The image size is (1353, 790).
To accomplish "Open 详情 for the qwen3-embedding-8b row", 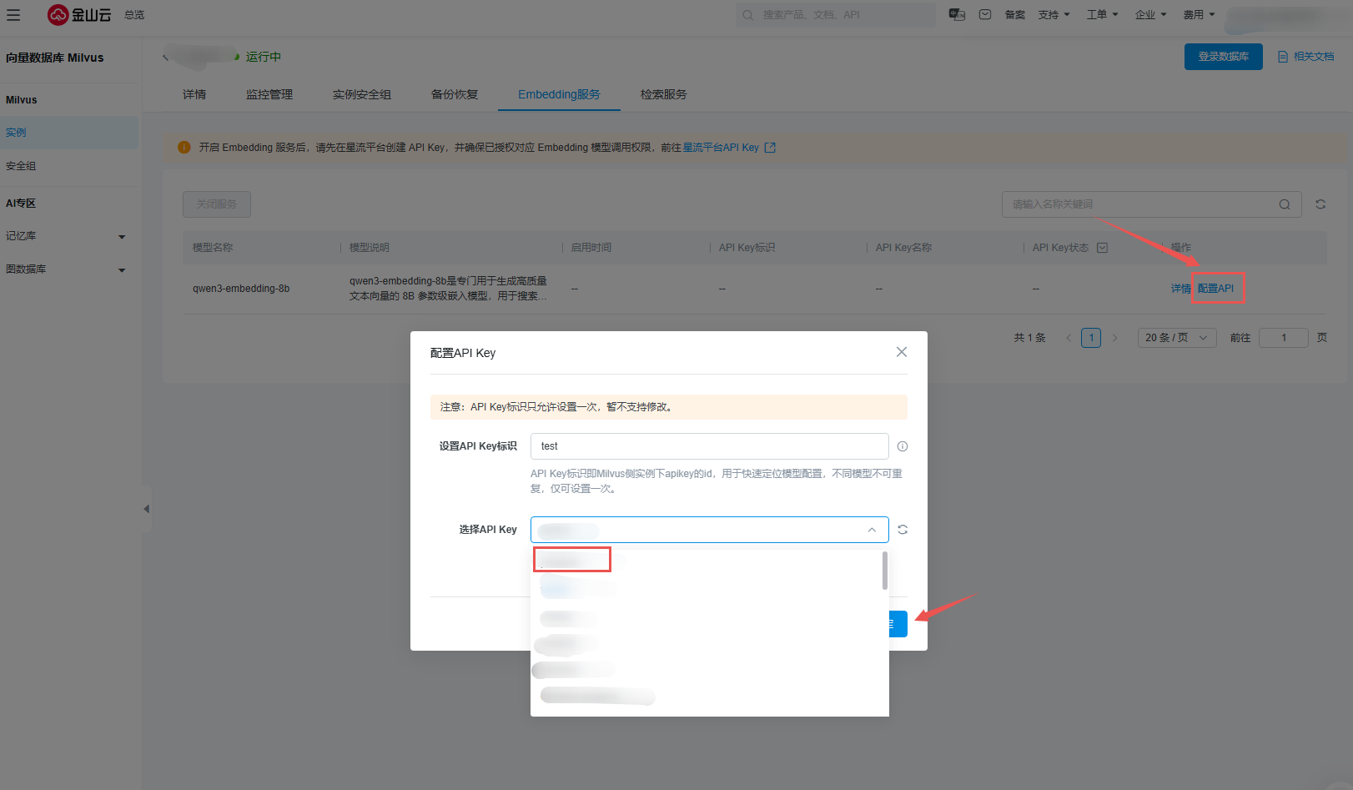I will pos(1180,289).
